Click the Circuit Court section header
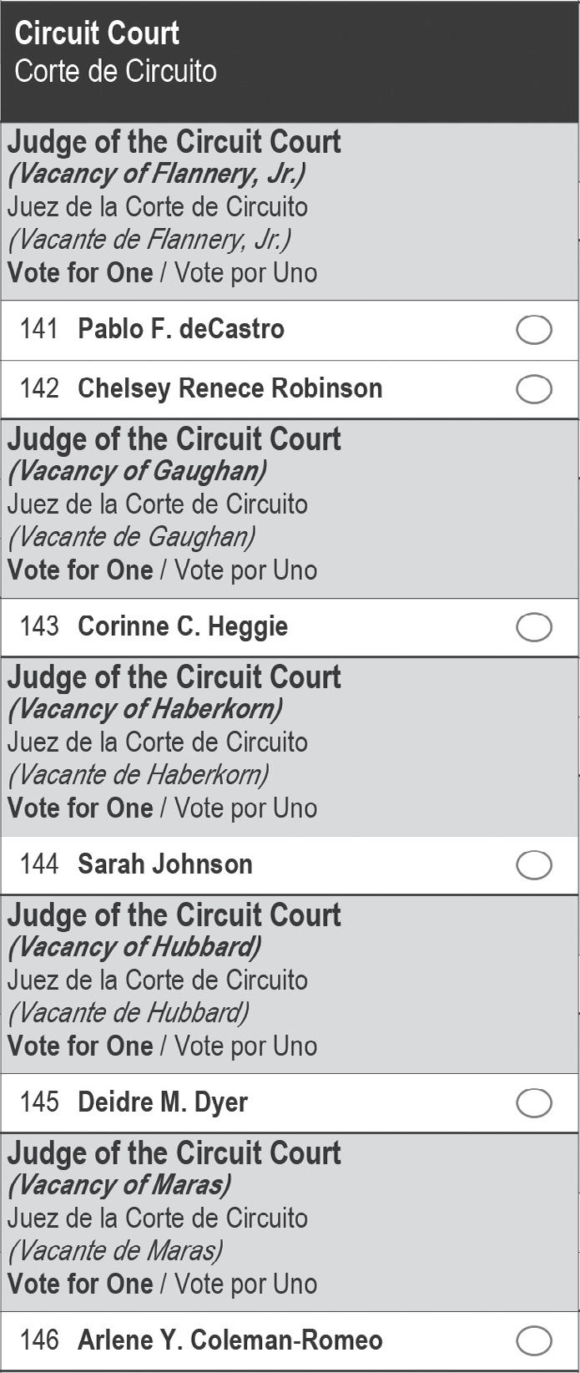The width and height of the screenshot is (580, 1373). [x=97, y=33]
